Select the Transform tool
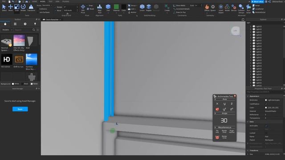The image size is (285, 160). (31, 8)
